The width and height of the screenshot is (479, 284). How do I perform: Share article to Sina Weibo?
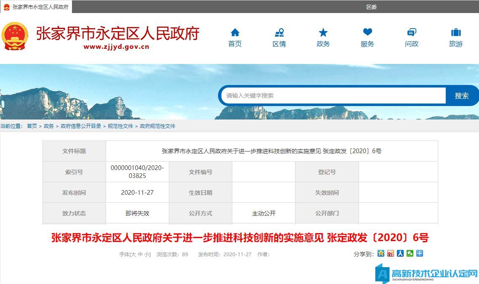[x=391, y=253]
